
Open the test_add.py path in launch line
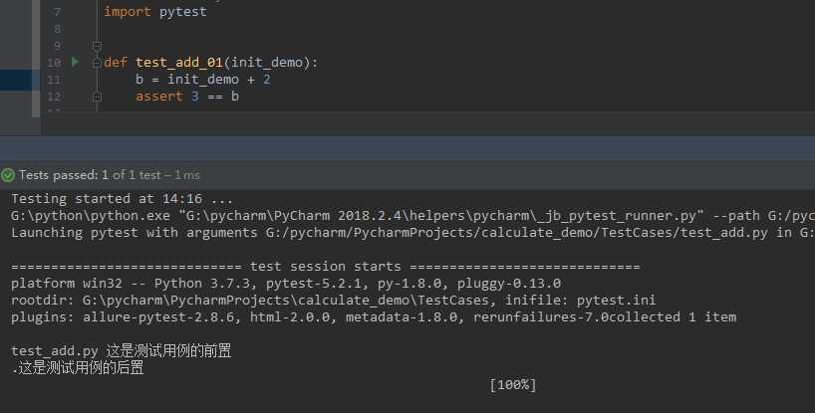(x=517, y=233)
